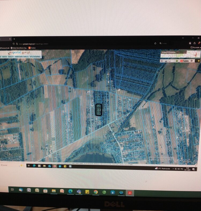Open the WIDOK menu

5,57
